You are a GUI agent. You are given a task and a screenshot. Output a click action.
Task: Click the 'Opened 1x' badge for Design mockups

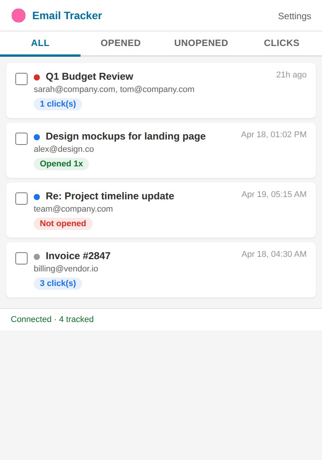[61, 164]
